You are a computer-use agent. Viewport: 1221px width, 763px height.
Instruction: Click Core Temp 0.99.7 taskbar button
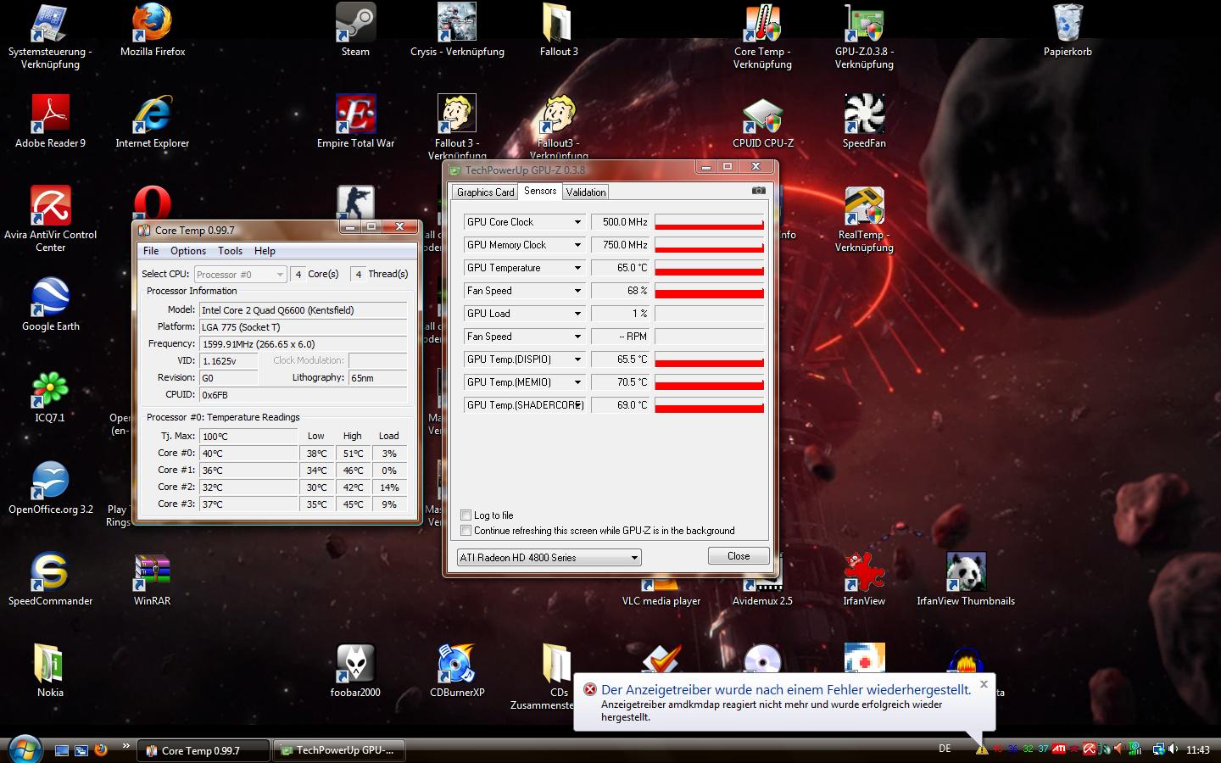point(203,750)
